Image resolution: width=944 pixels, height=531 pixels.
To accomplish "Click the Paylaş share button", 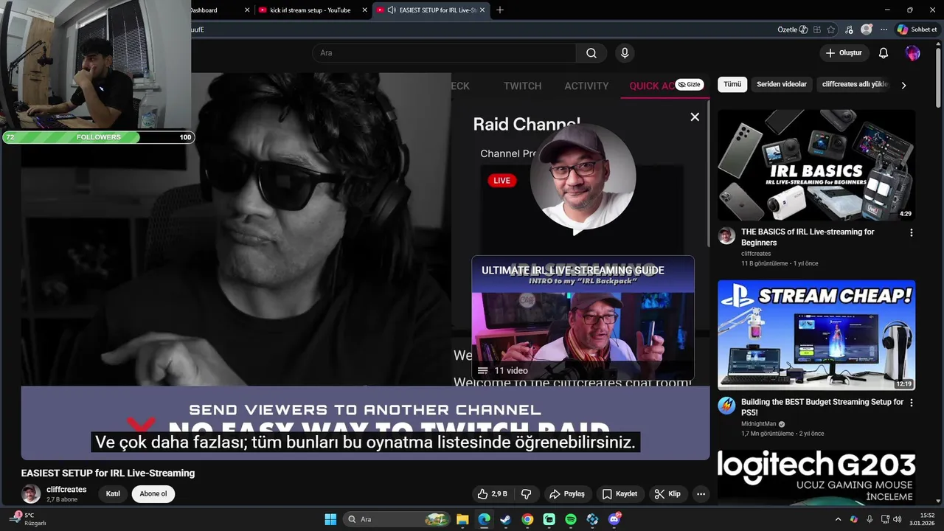I will point(566,493).
